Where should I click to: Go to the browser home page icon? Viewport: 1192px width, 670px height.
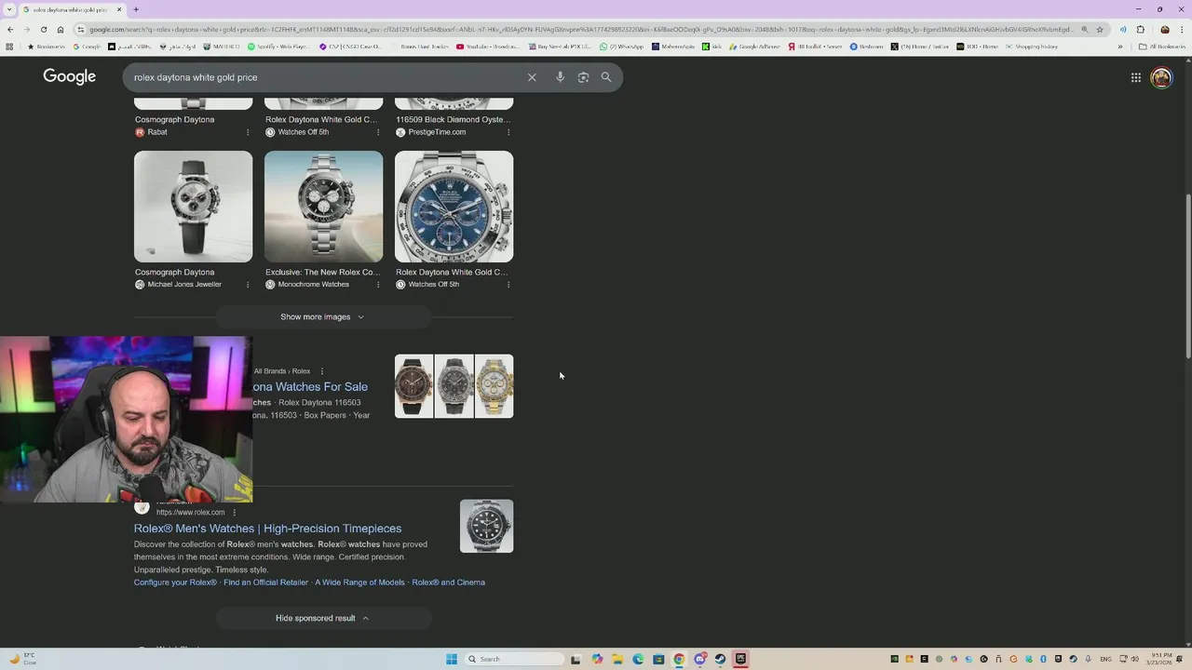[61, 29]
